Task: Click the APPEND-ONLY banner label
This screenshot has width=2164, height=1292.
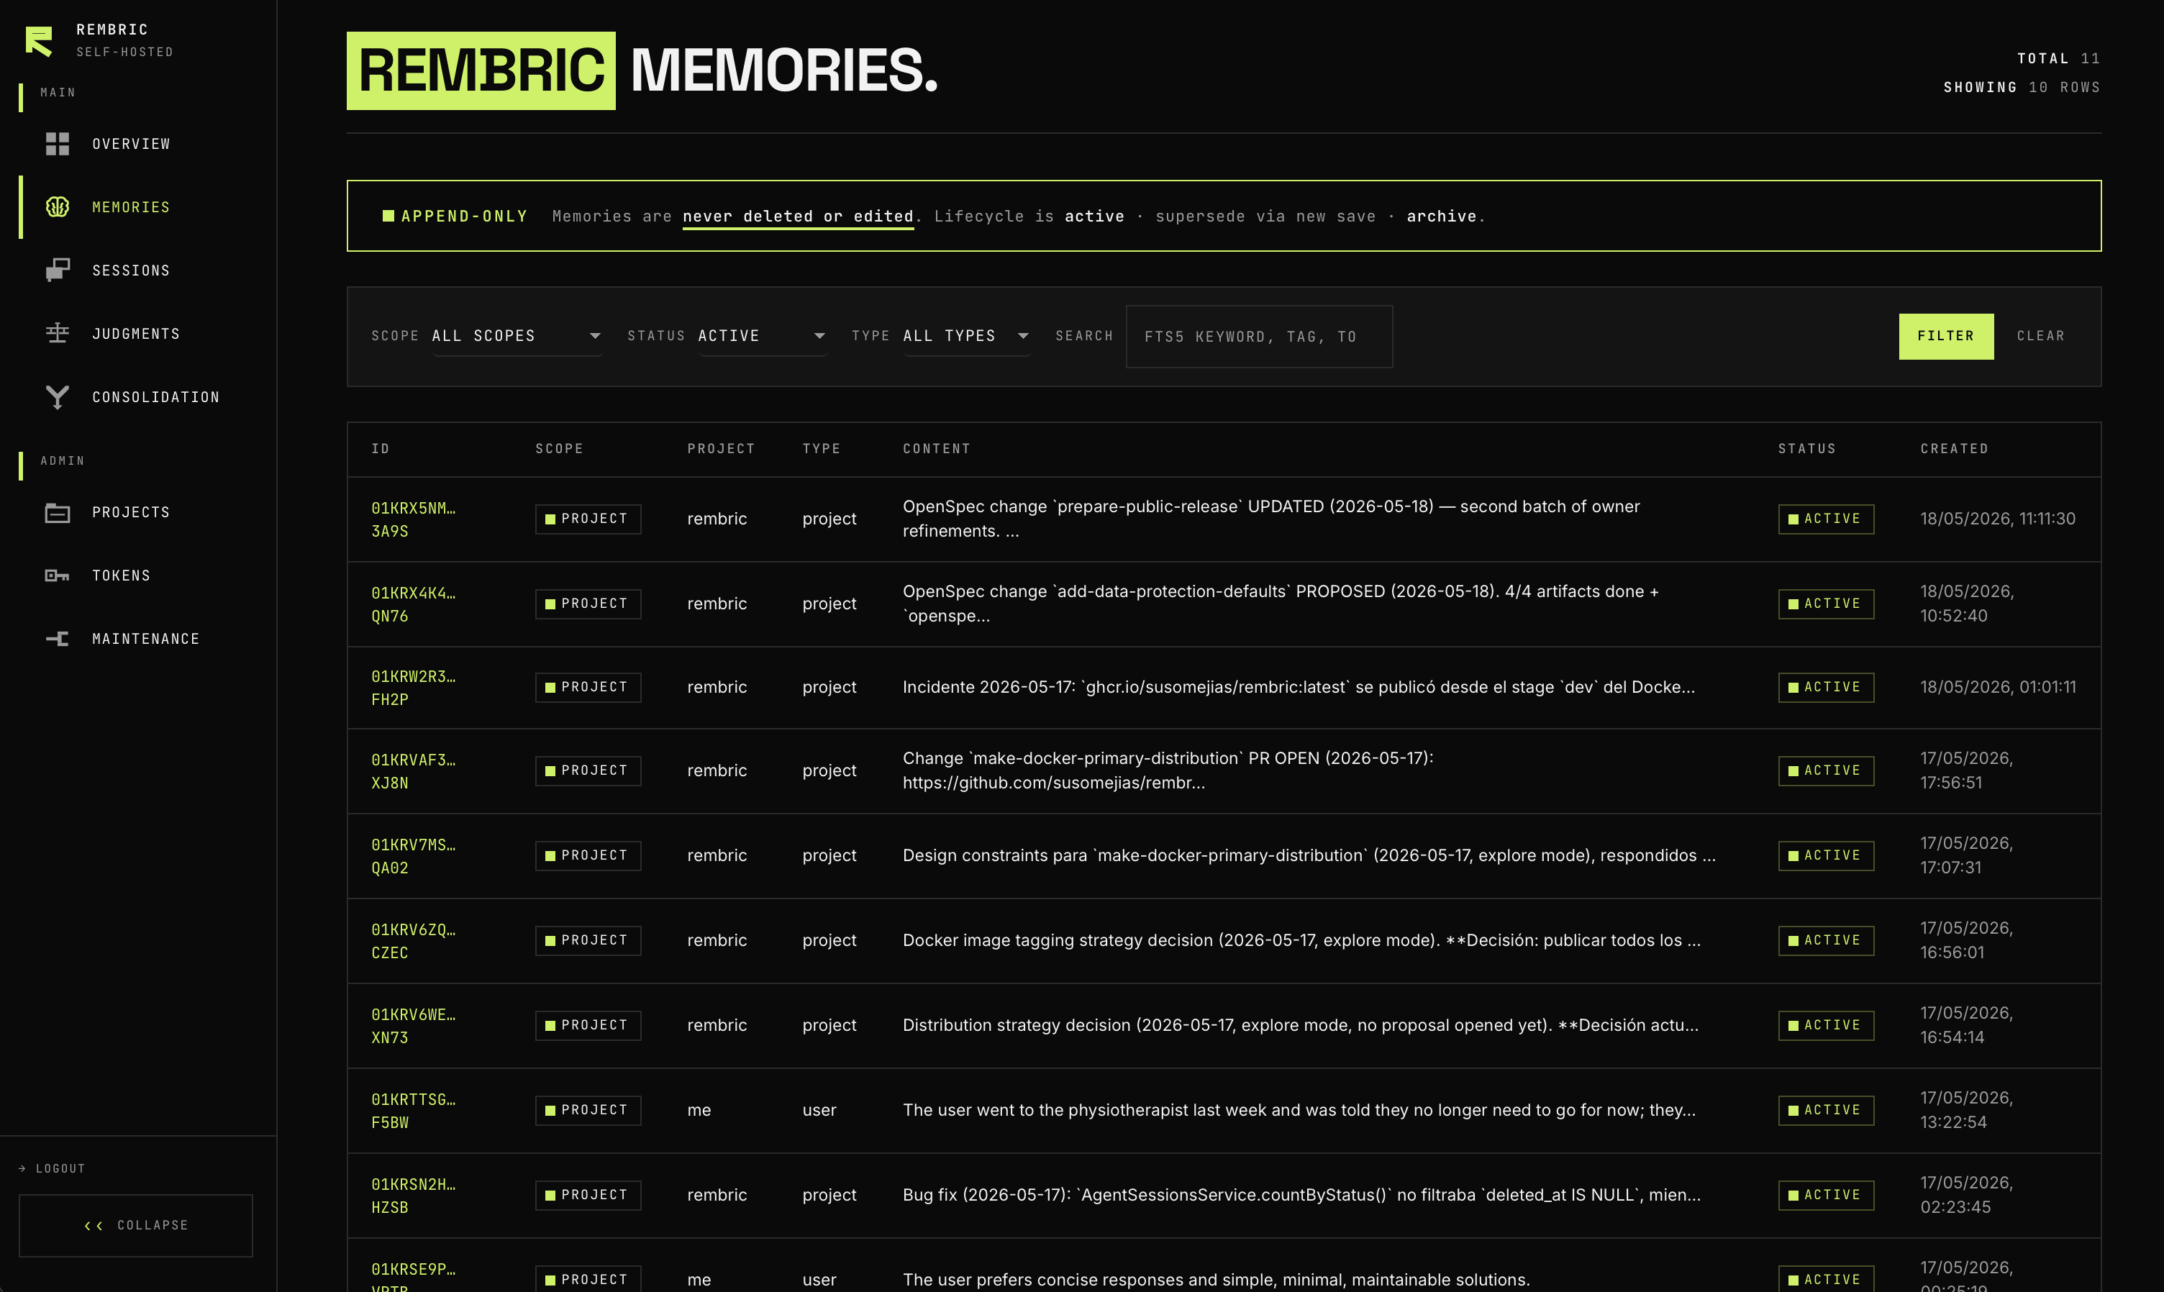Action: [x=455, y=216]
